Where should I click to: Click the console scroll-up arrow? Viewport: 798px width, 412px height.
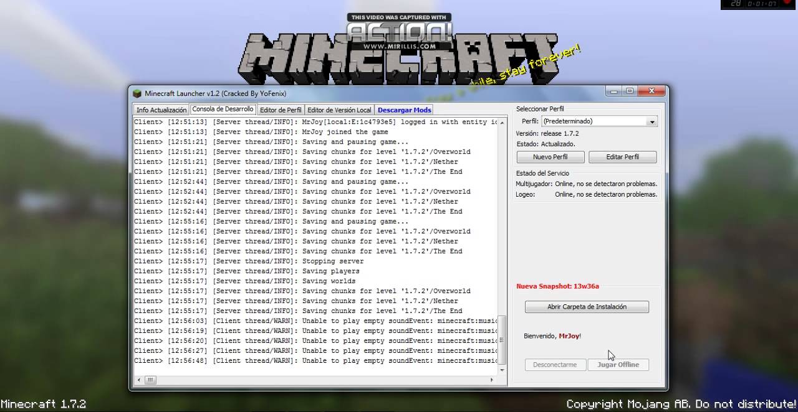pyautogui.click(x=502, y=122)
